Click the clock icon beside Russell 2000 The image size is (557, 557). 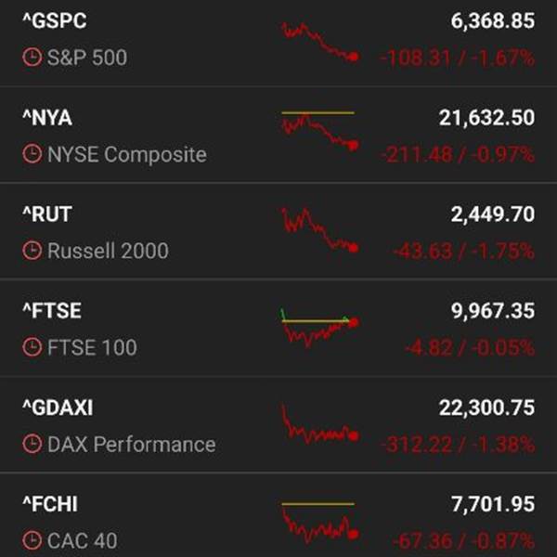click(x=32, y=251)
